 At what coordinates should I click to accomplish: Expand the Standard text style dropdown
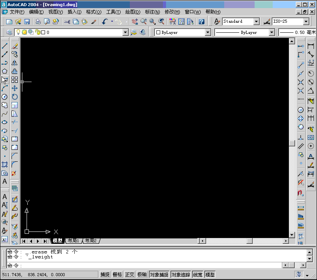(x=257, y=21)
